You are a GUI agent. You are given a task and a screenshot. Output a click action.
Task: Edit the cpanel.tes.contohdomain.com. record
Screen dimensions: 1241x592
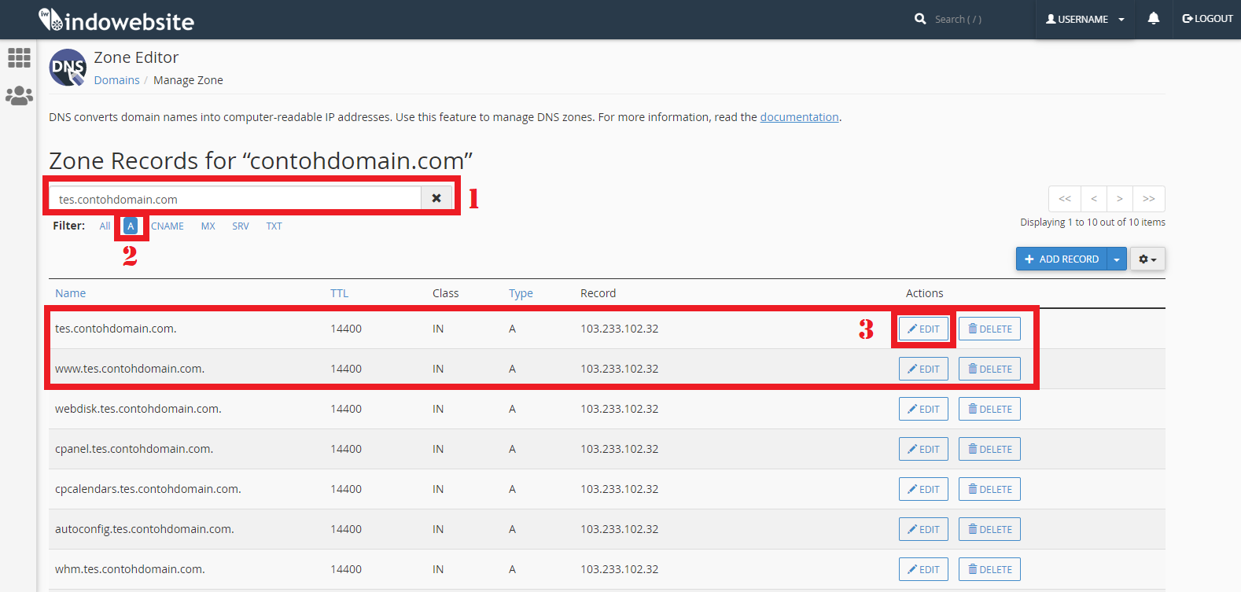(923, 449)
